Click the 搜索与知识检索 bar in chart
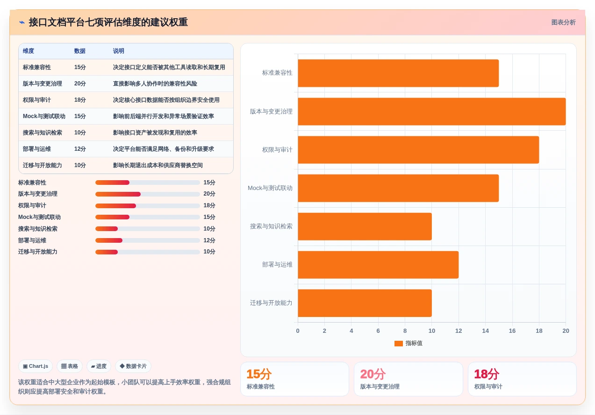Viewport: 595px width, 415px height. (x=365, y=226)
